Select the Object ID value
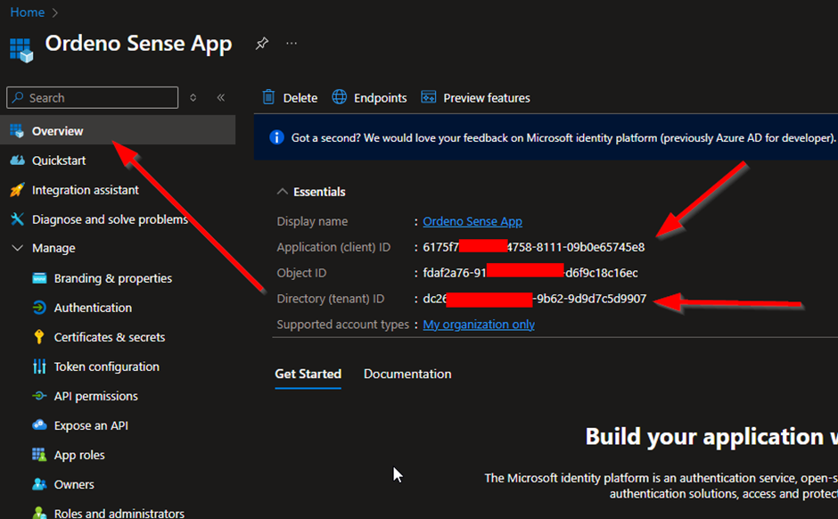Viewport: 838px width, 519px height. pos(530,273)
